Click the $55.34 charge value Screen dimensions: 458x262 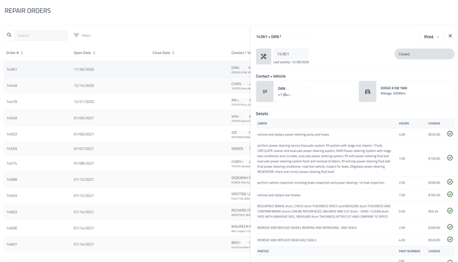click(433, 212)
